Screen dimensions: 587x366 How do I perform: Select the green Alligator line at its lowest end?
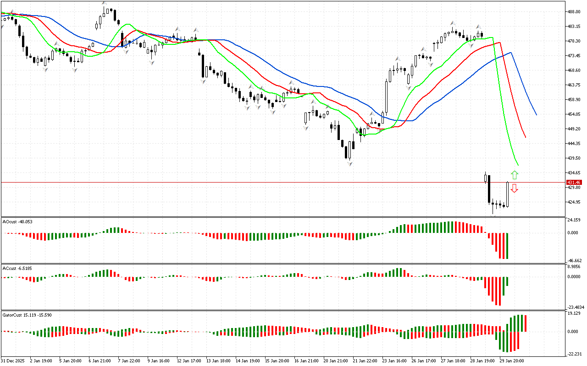coord(518,165)
